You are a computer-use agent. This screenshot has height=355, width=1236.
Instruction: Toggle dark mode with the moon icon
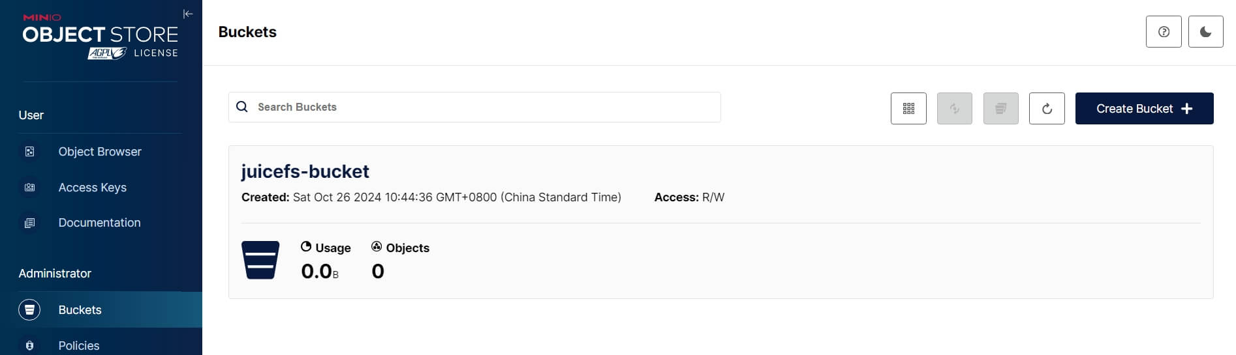click(x=1205, y=32)
